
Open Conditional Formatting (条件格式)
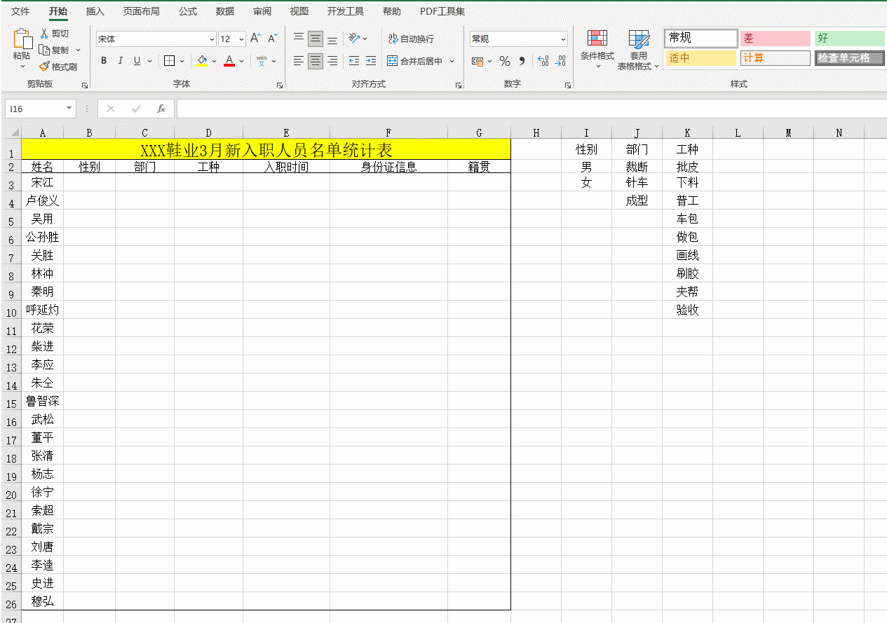[597, 49]
